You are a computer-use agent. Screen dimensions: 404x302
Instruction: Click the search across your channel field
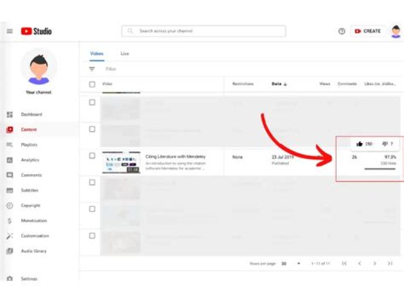204,31
